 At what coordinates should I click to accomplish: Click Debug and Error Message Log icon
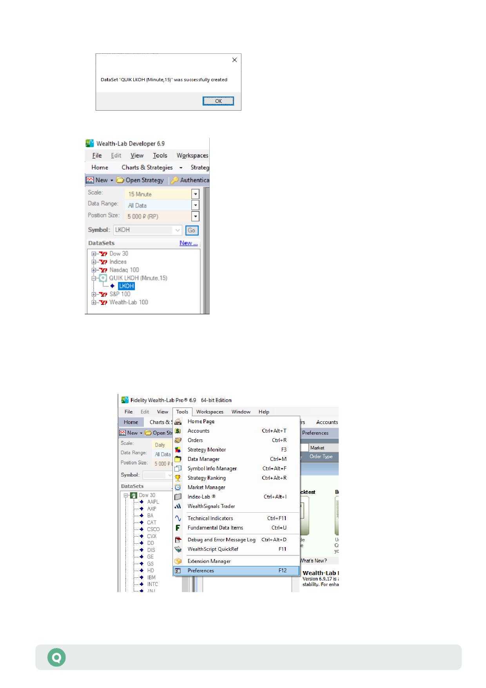click(178, 540)
